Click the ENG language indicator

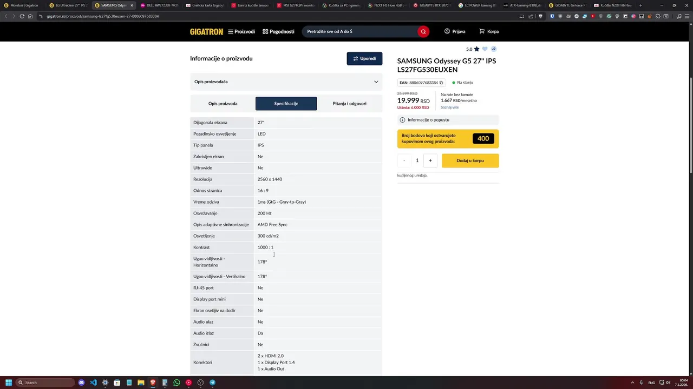651,383
